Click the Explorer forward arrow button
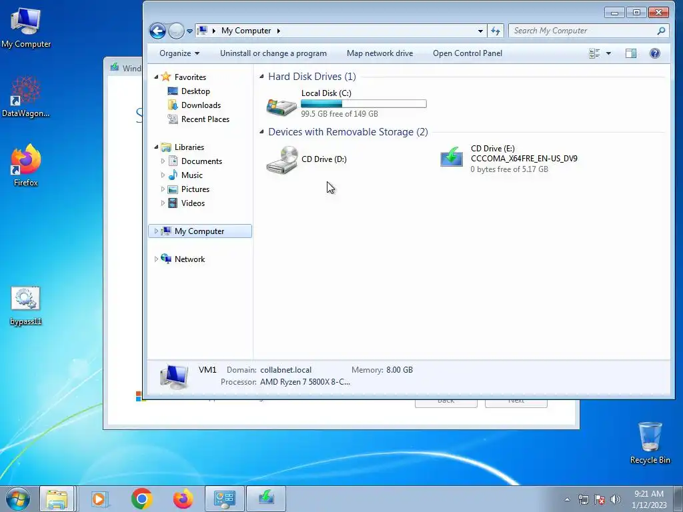 click(x=176, y=31)
